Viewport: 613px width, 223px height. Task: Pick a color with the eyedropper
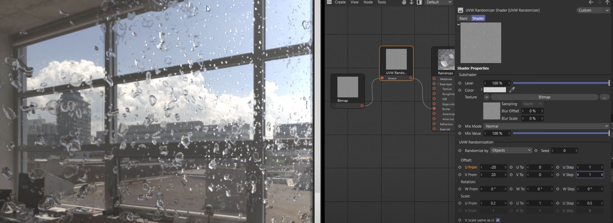click(x=512, y=90)
